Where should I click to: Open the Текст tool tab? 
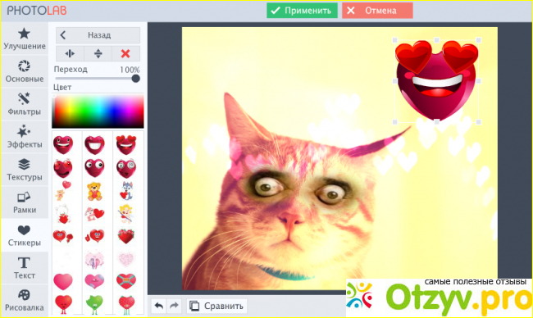pos(25,268)
